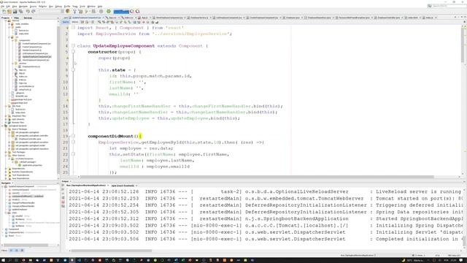The height and width of the screenshot is (263, 467).
Task: Click the New File toolbar icon
Action: [4, 12]
